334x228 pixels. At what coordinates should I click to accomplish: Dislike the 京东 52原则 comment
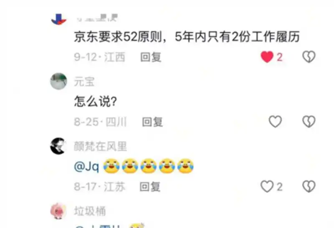(x=309, y=57)
